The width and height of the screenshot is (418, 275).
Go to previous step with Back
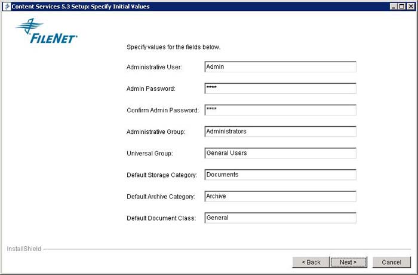[311, 262]
